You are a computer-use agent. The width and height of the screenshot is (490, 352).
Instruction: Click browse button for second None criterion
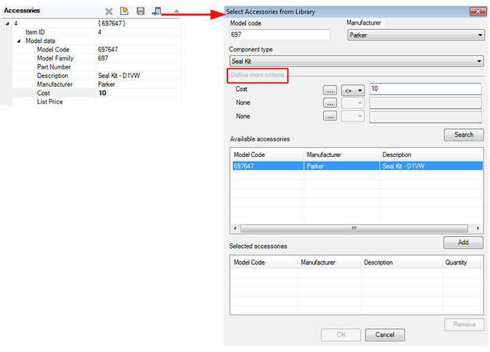(329, 116)
